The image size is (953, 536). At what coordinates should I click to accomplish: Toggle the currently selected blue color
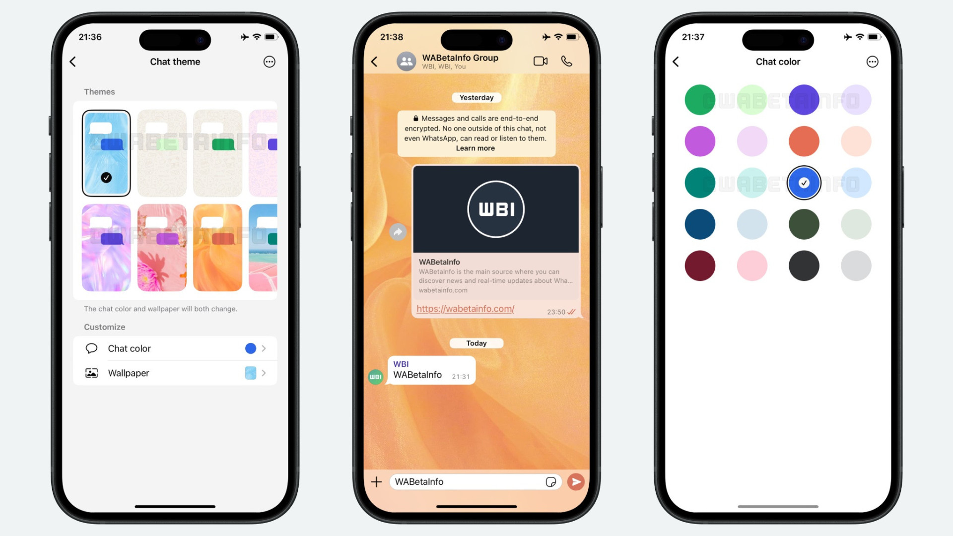click(x=803, y=182)
